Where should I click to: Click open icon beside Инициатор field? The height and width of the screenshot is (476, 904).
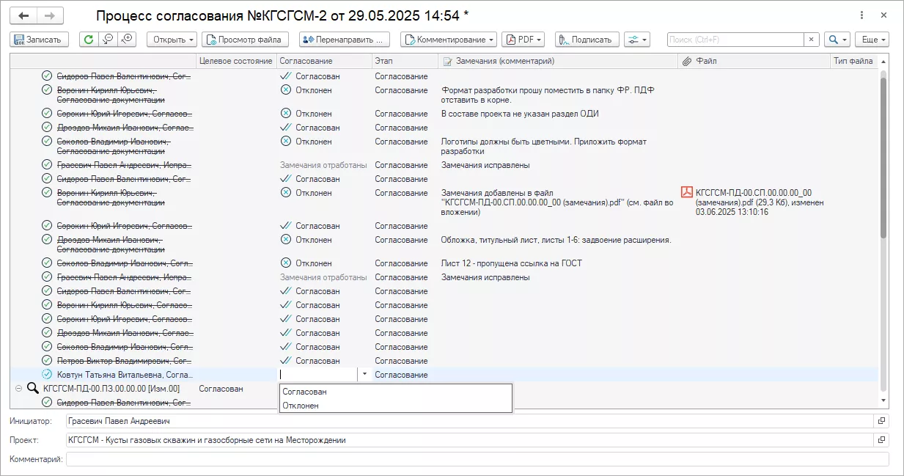pyautogui.click(x=882, y=422)
